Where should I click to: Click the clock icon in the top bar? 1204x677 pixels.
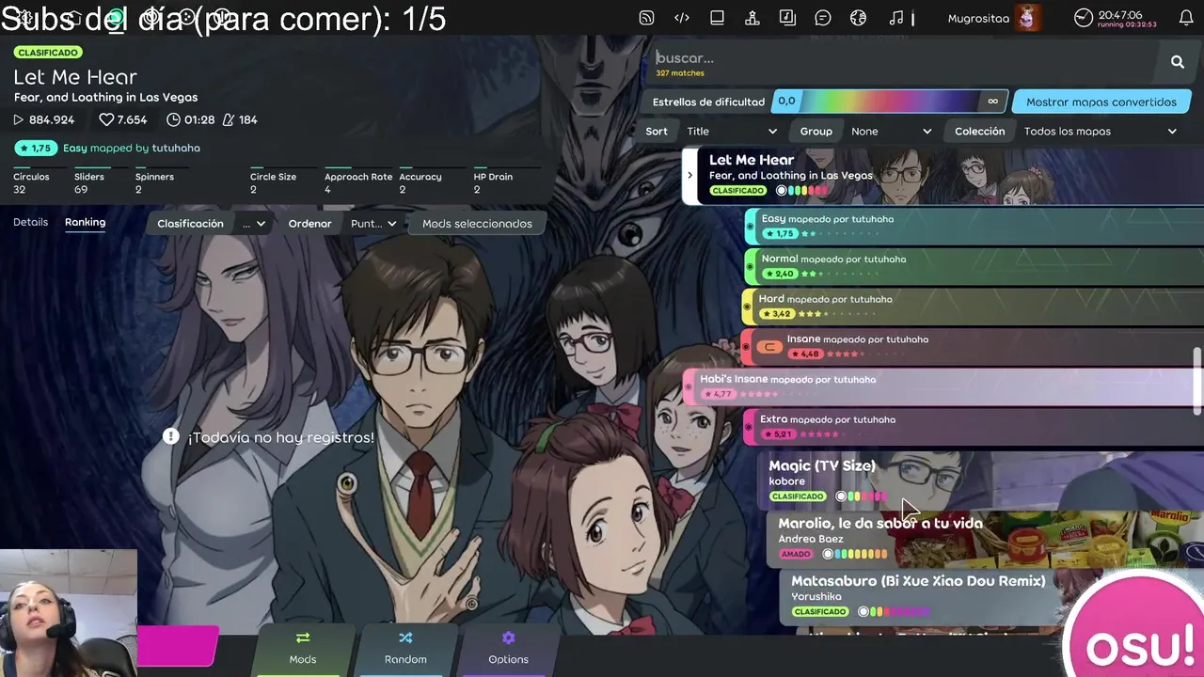tap(1084, 18)
